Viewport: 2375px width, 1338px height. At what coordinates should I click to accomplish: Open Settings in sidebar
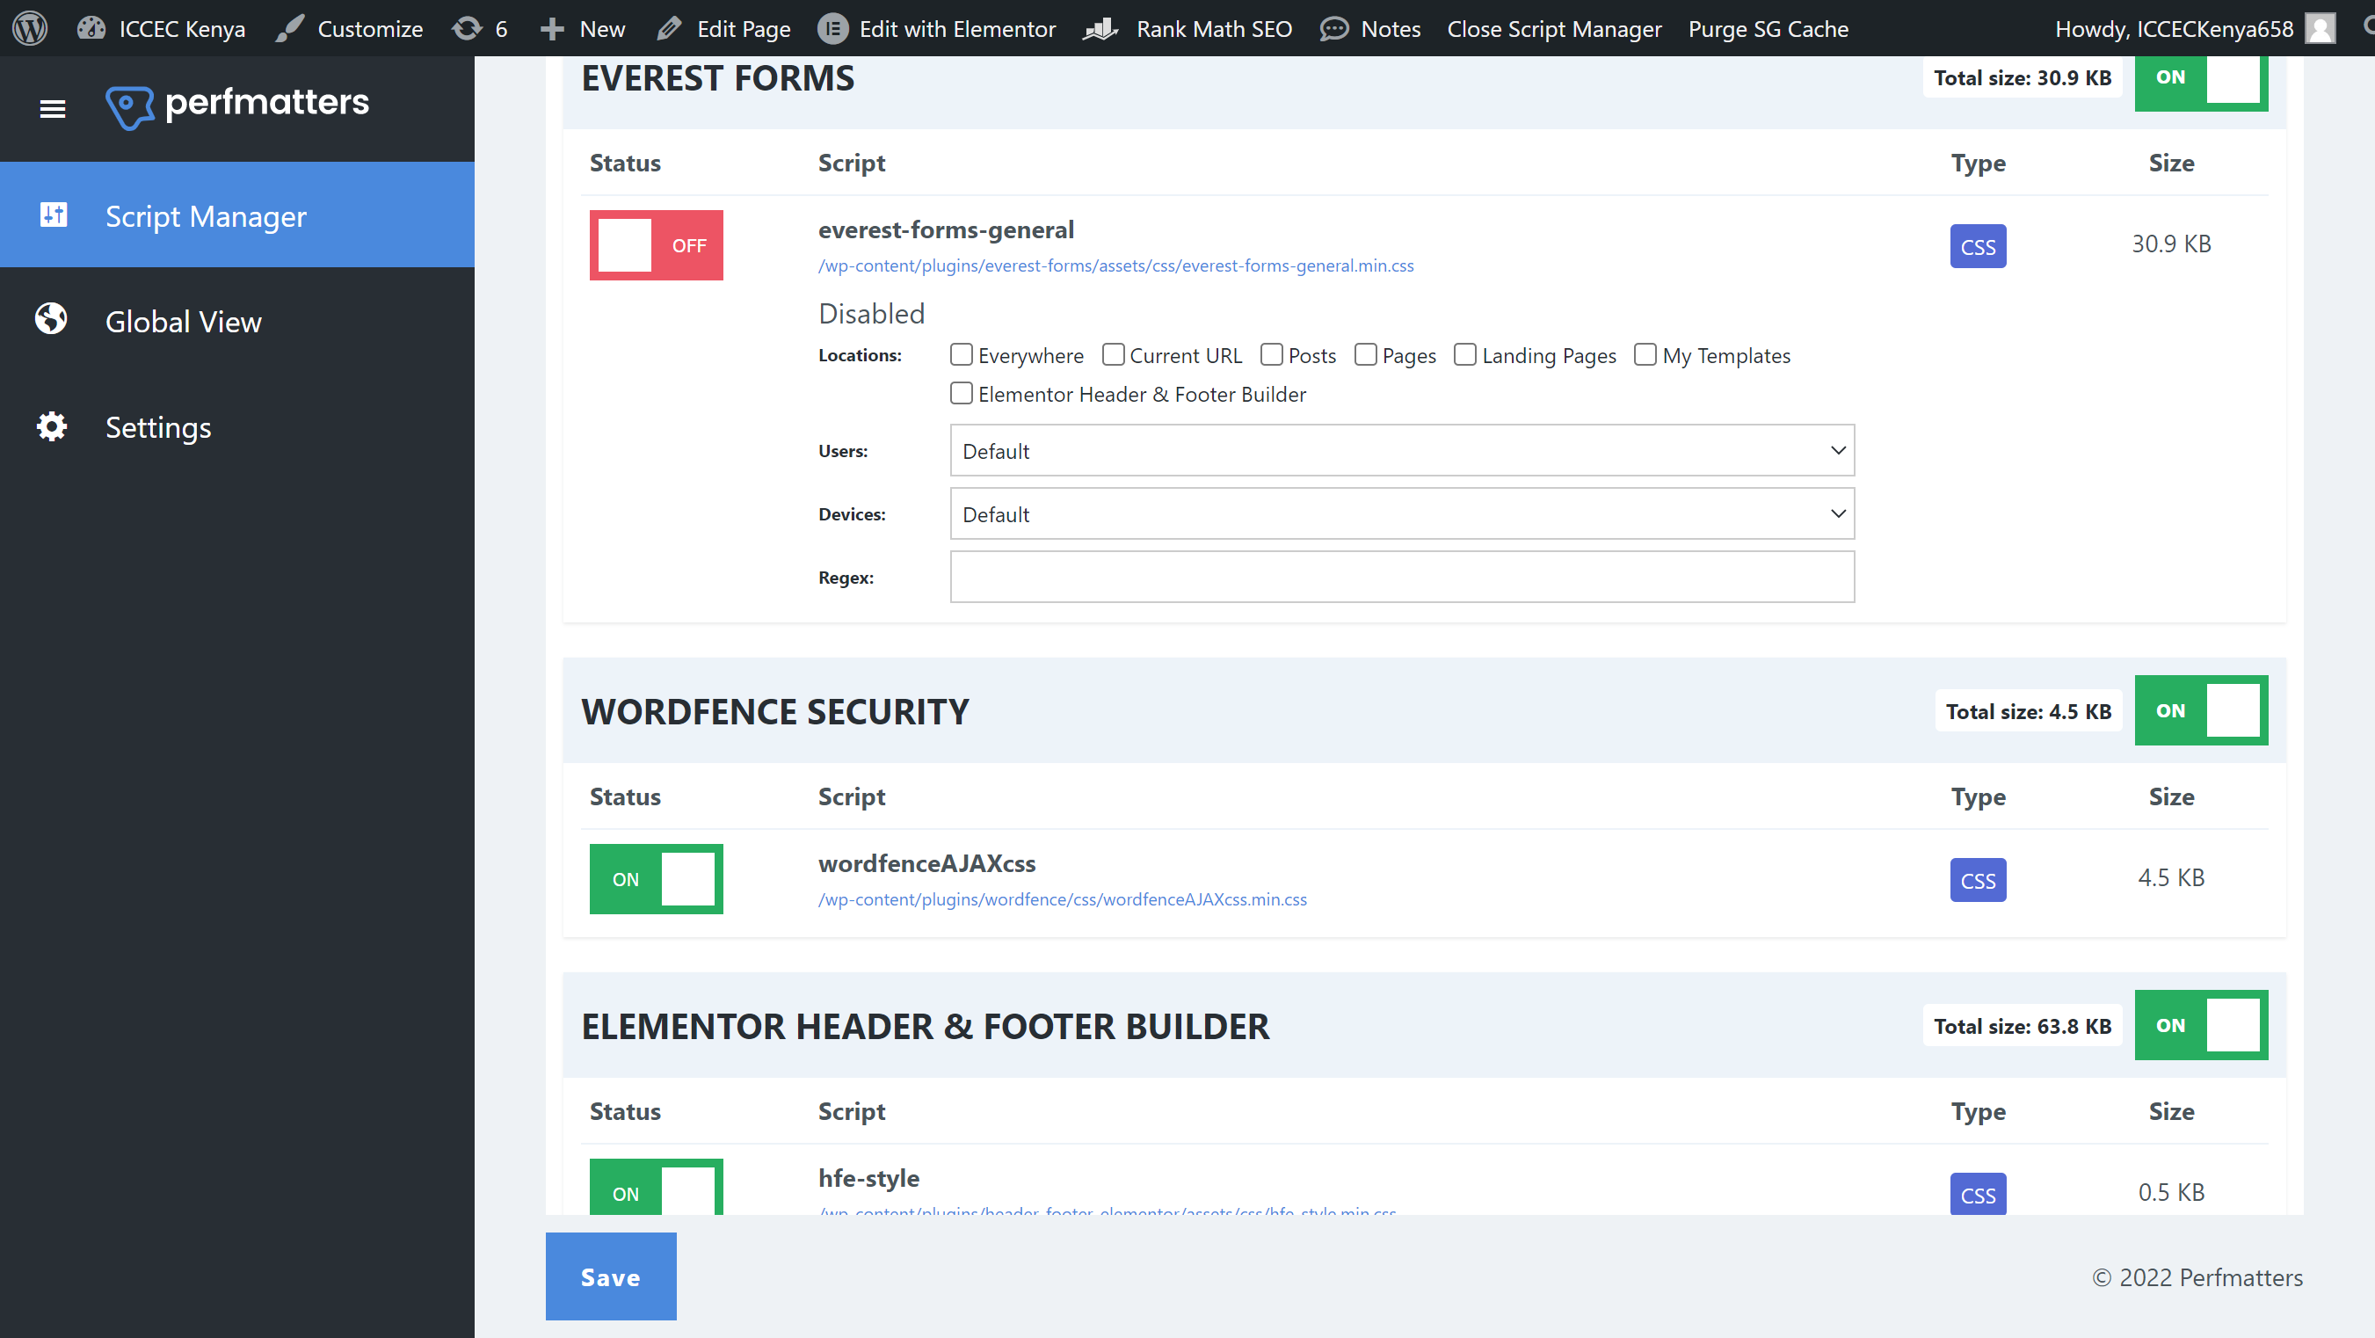[237, 426]
